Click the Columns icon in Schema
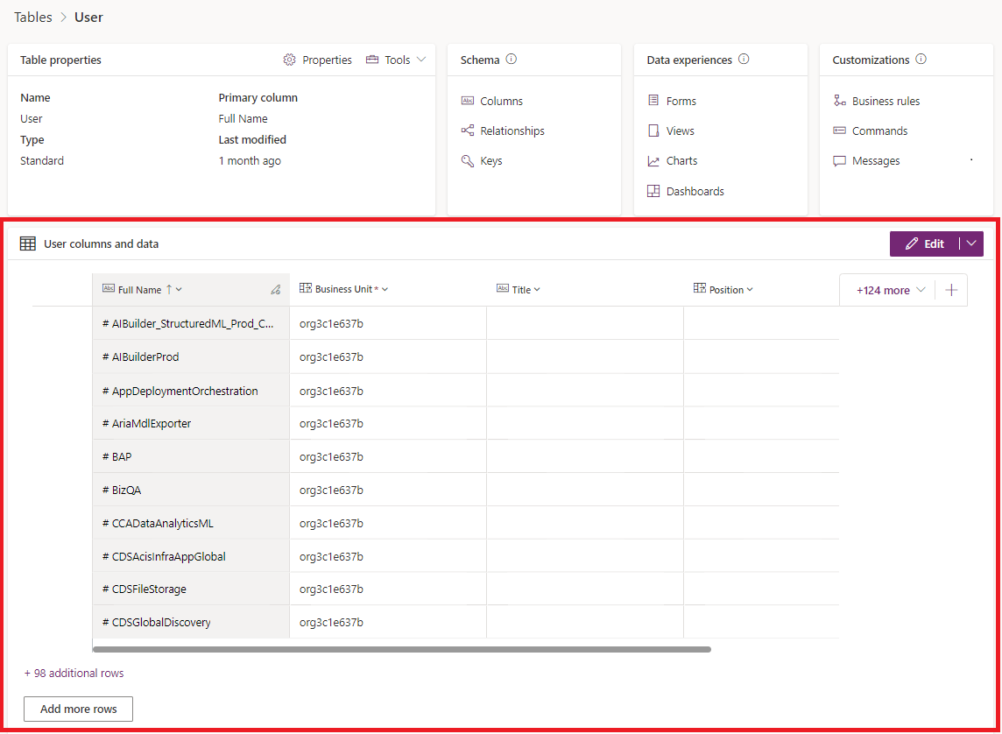The height and width of the screenshot is (734, 1002). 468,101
